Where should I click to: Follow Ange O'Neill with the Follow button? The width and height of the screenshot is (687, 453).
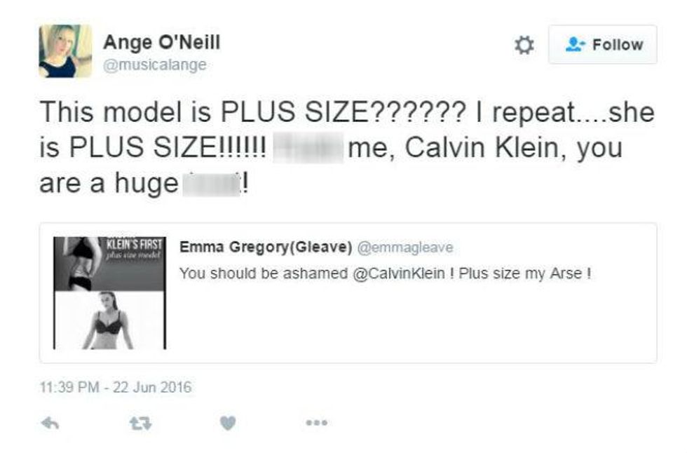click(x=603, y=45)
